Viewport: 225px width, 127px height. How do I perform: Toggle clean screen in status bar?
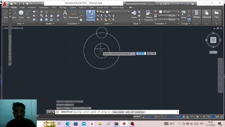[218, 117]
